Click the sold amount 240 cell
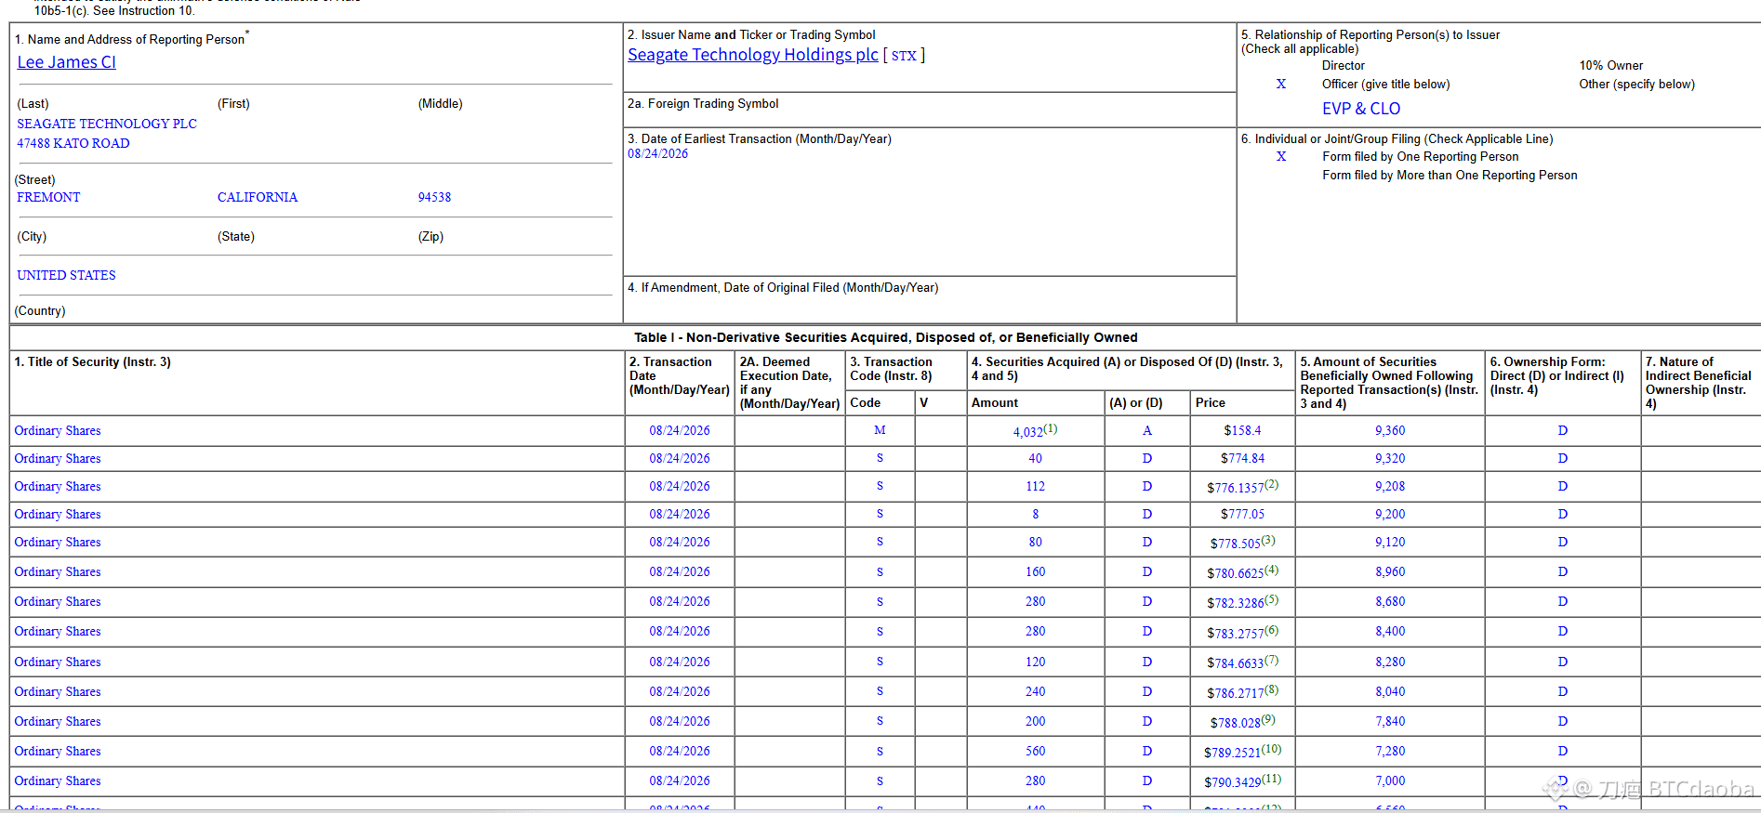Image resolution: width=1761 pixels, height=813 pixels. [1035, 691]
